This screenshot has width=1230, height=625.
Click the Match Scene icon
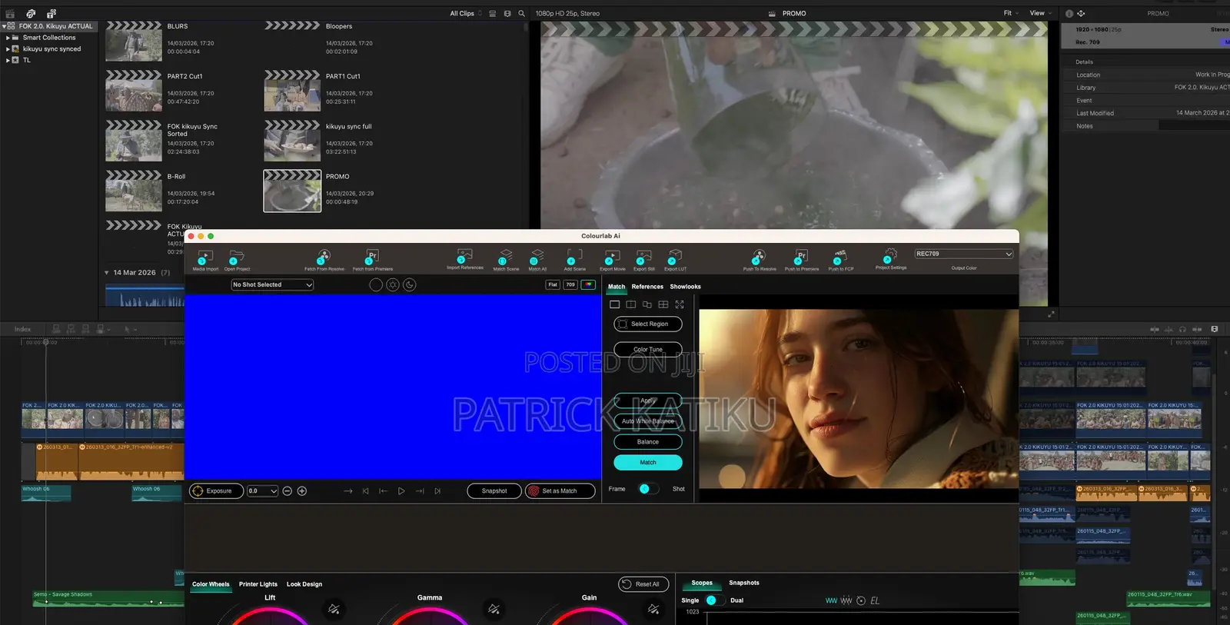coord(505,257)
